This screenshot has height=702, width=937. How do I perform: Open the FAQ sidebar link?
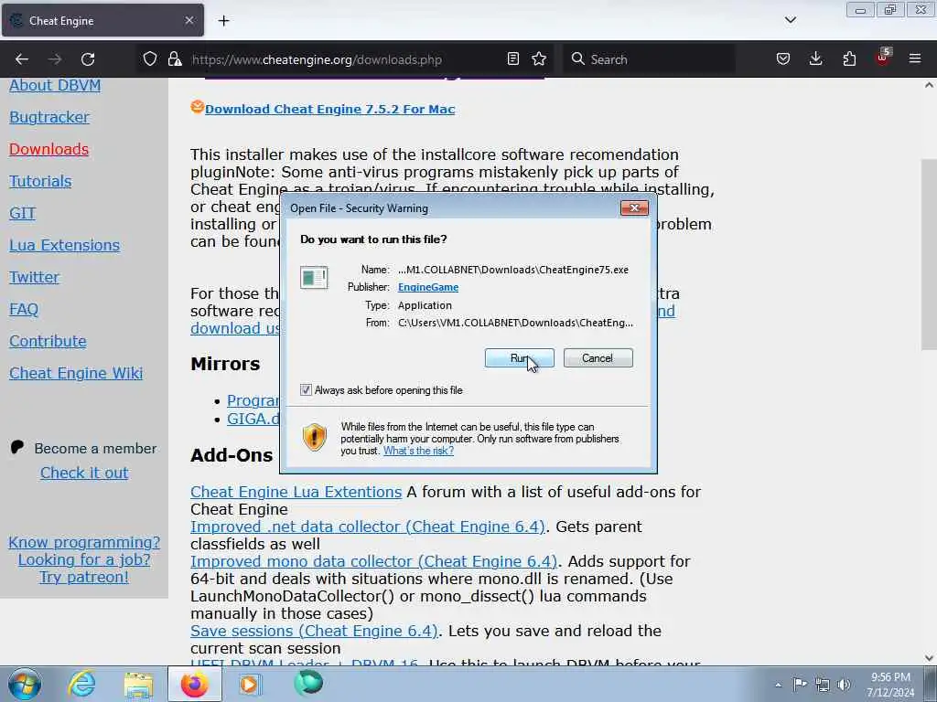click(24, 309)
